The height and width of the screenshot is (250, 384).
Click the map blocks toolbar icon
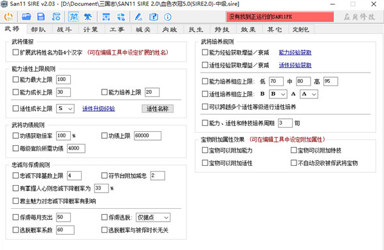[121, 17]
